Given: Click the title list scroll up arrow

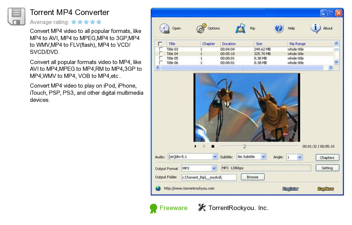Looking at the screenshot, I should coord(336,43).
